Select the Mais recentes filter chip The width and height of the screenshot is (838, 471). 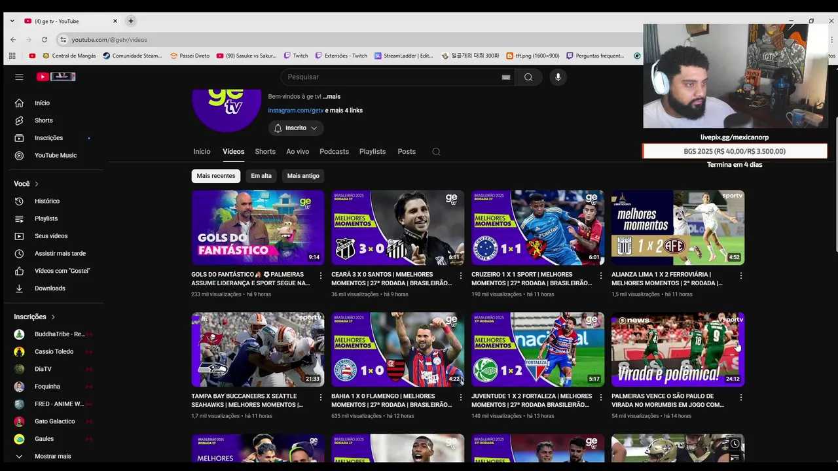[215, 176]
